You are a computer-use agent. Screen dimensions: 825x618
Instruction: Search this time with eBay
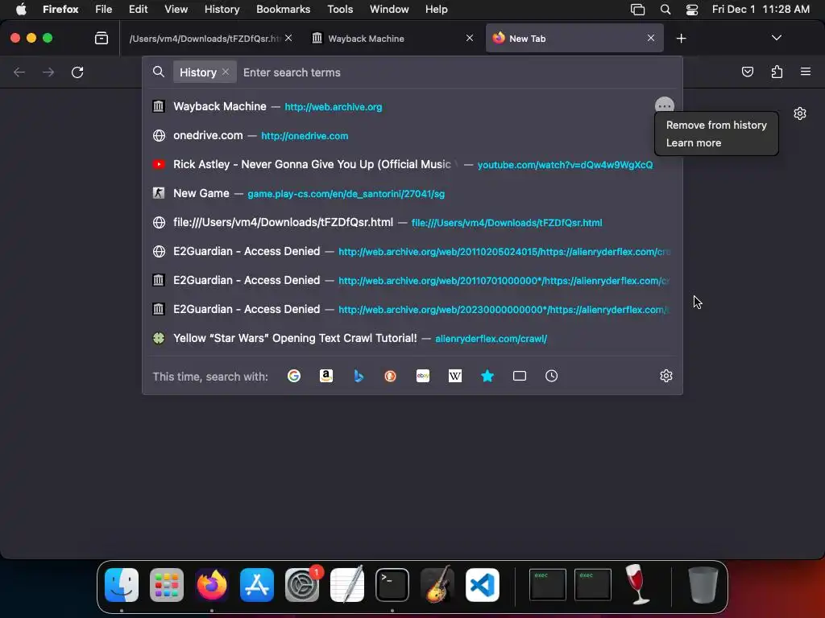pyautogui.click(x=422, y=376)
